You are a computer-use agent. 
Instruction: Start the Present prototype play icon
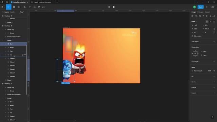point(207,7)
